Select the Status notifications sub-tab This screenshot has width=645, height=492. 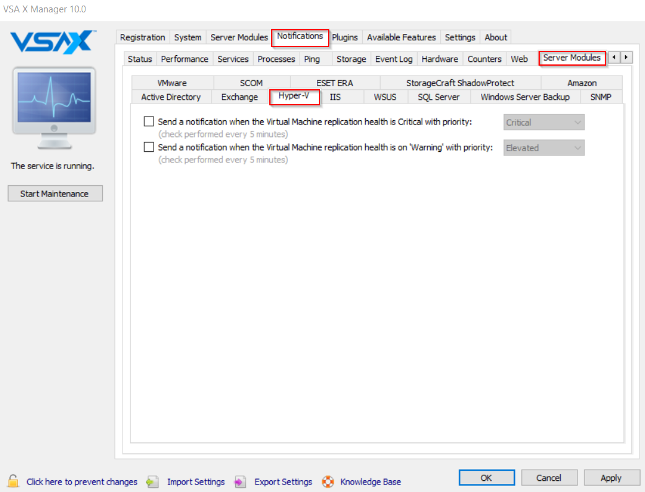tap(140, 59)
